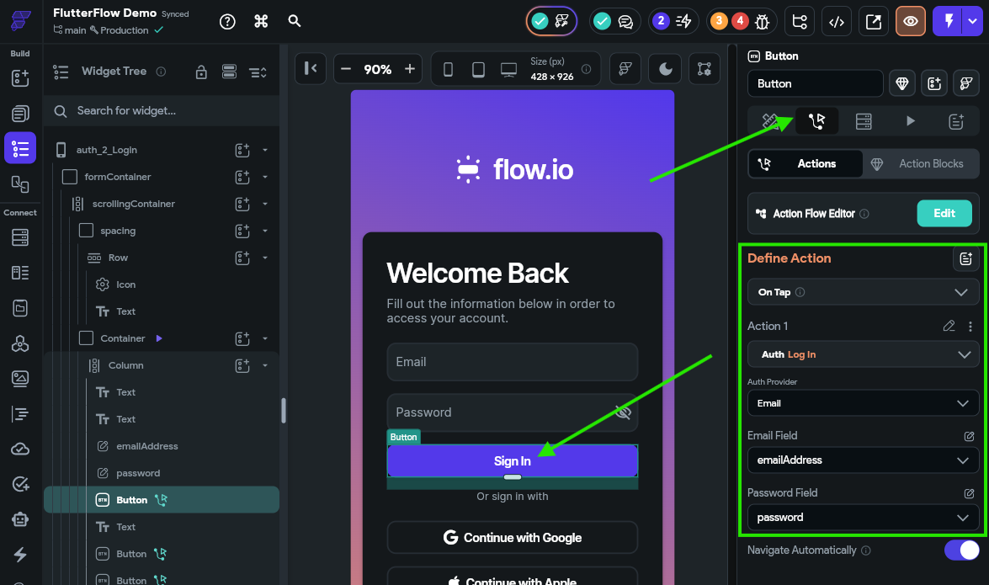The image size is (989, 585).
Task: Click the open-in-new-window icon
Action: pos(874,21)
